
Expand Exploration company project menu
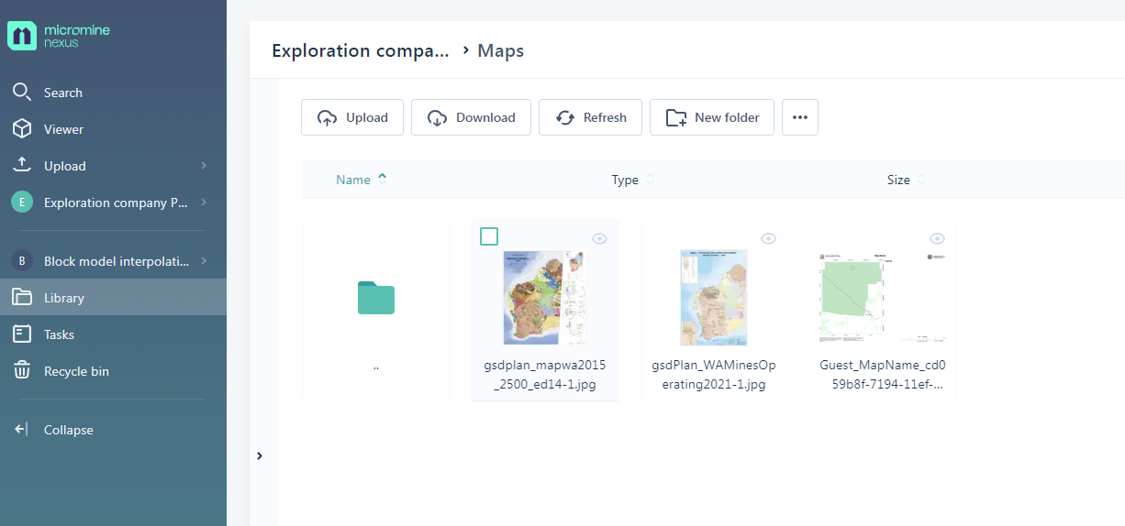[203, 203]
